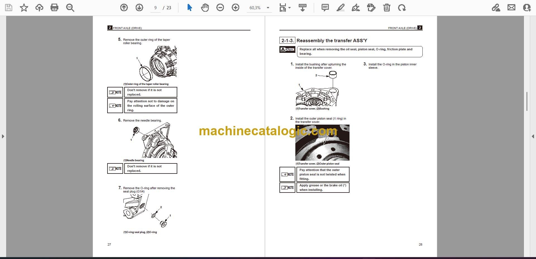Add a comment note
This screenshot has height=259, width=536.
pyautogui.click(x=325, y=8)
